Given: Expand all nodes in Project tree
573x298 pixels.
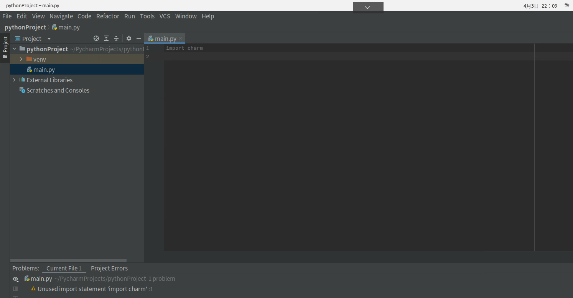Looking at the screenshot, I should (106, 38).
